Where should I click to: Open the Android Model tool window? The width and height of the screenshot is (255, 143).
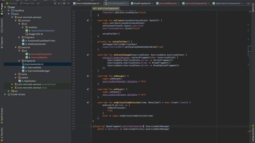point(253,133)
